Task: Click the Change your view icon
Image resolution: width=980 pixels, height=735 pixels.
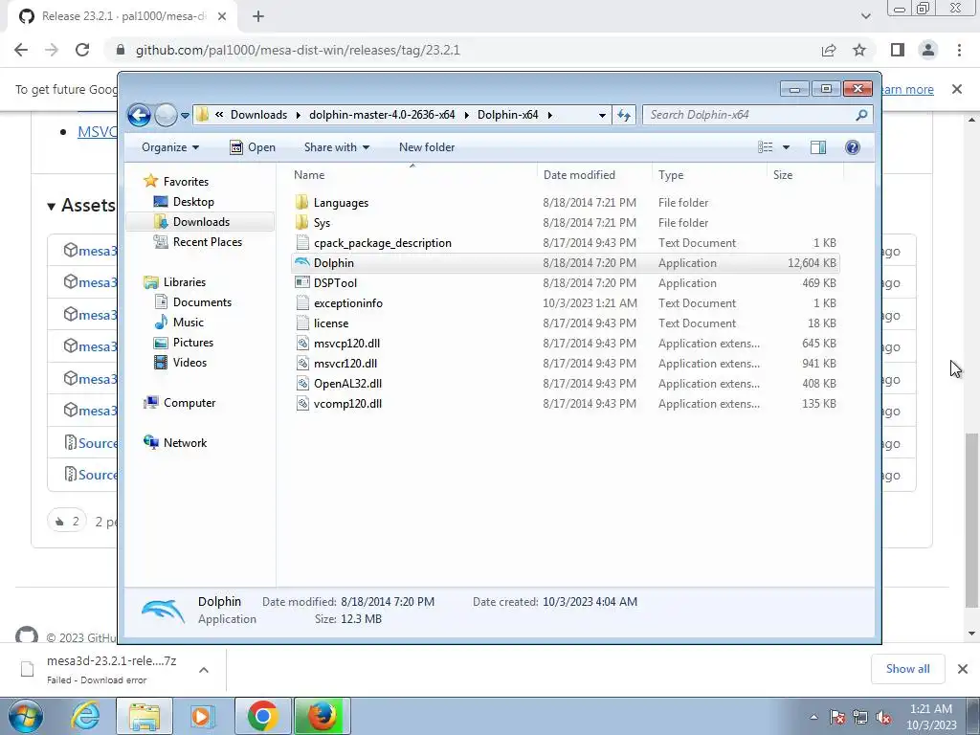Action: tap(766, 147)
